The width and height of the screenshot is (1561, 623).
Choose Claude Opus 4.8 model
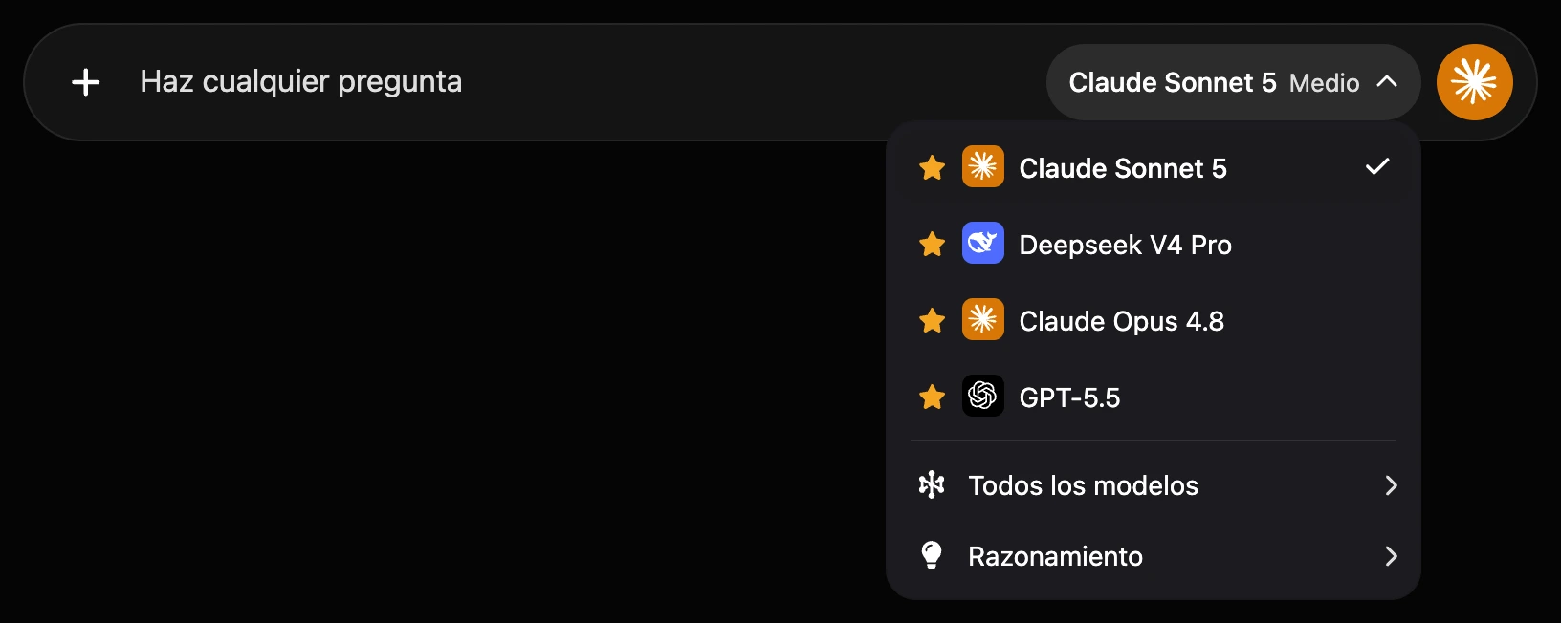(1154, 321)
